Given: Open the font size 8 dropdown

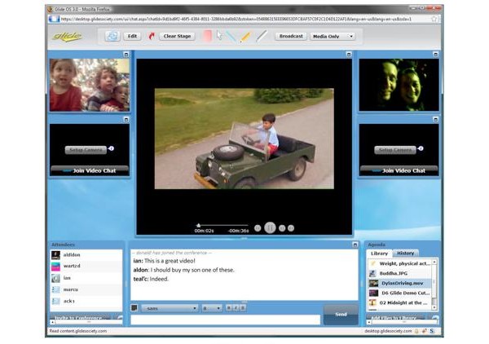Looking at the screenshot, I should (212, 308).
